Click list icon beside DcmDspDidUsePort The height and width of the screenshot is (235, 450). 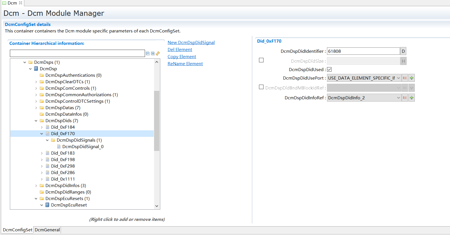point(405,78)
